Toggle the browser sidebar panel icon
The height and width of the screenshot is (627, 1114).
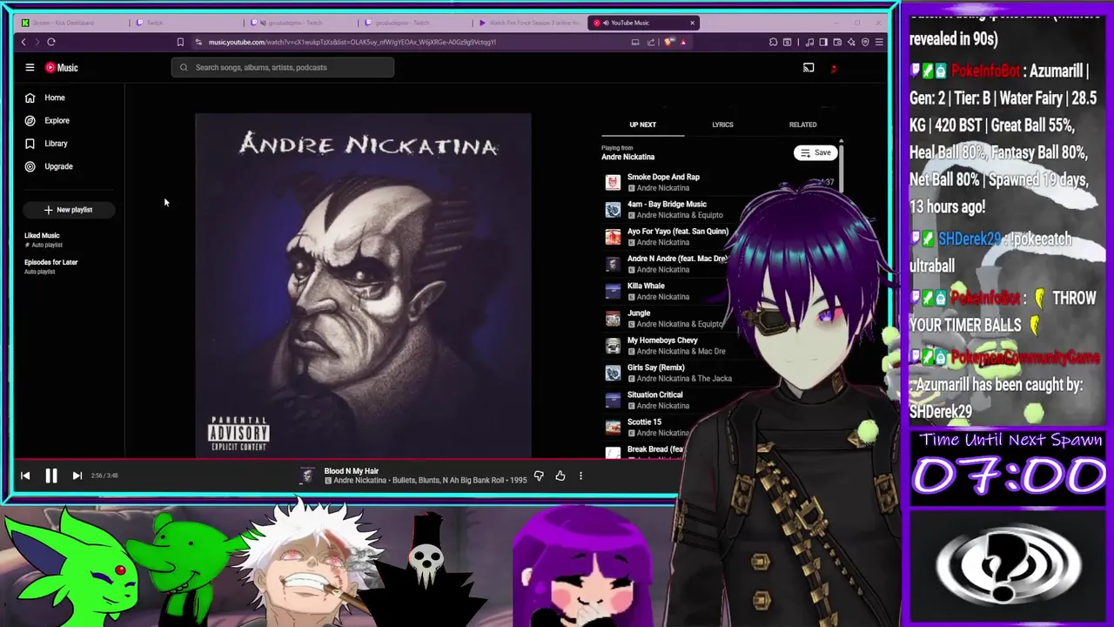(x=823, y=42)
